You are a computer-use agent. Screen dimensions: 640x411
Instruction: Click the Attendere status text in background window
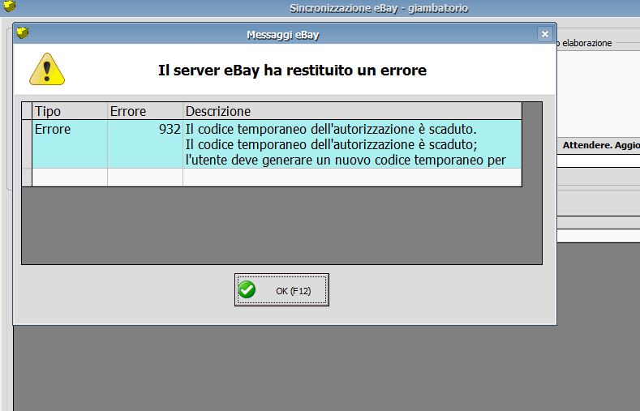click(601, 145)
